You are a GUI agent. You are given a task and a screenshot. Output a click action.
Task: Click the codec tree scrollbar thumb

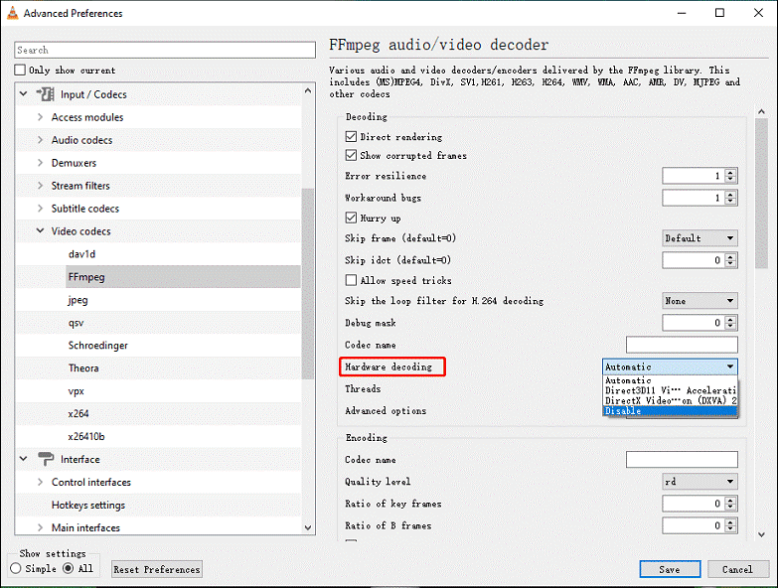(x=308, y=284)
